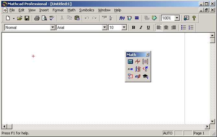The height and width of the screenshot is (137, 217).
Task: Open Insert Function f(x) dialog
Action: tap(122, 18)
